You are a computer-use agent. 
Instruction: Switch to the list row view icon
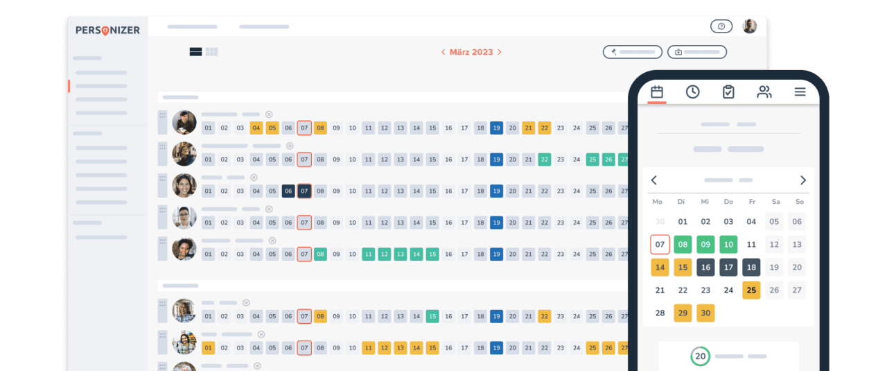[x=195, y=51]
